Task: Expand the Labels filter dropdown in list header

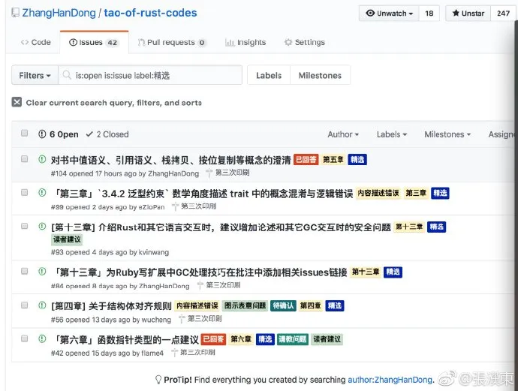Action: tap(392, 134)
